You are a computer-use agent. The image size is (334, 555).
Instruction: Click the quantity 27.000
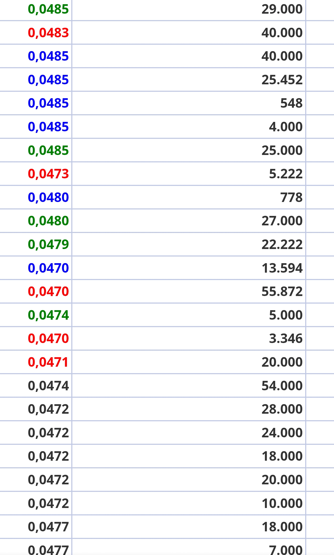tap(282, 221)
